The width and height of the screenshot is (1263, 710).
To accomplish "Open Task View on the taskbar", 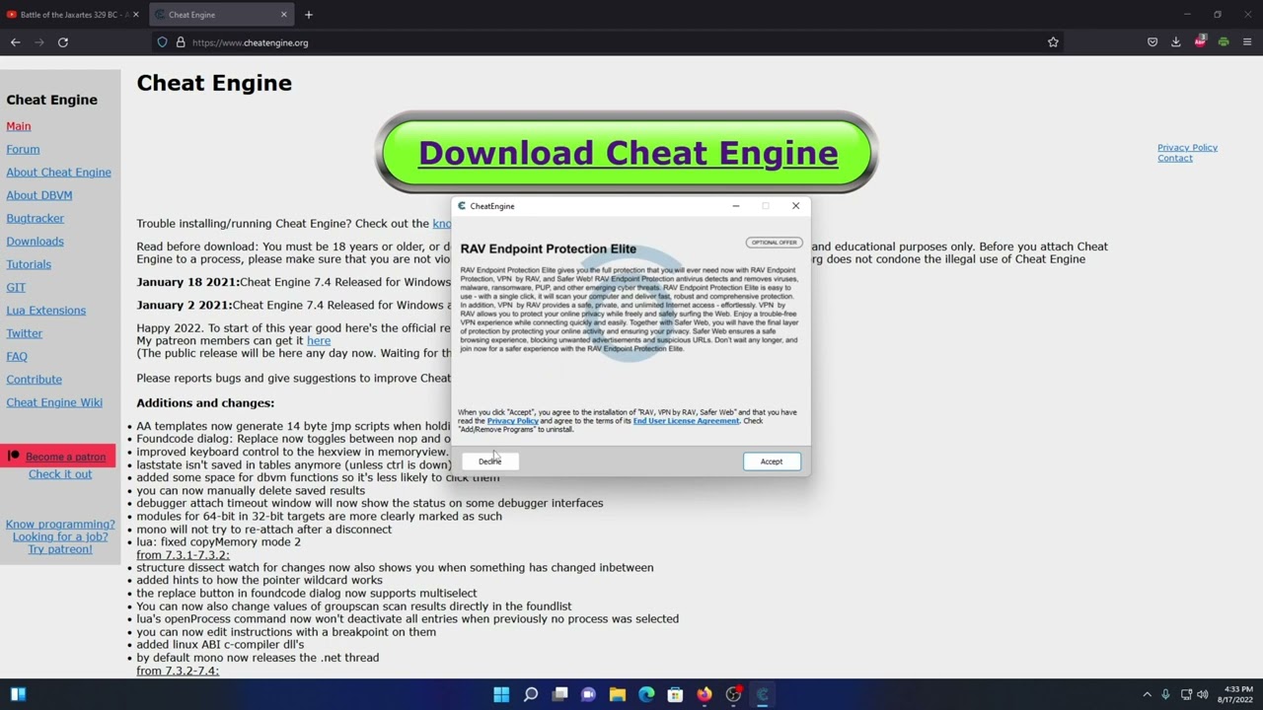I will point(559,694).
